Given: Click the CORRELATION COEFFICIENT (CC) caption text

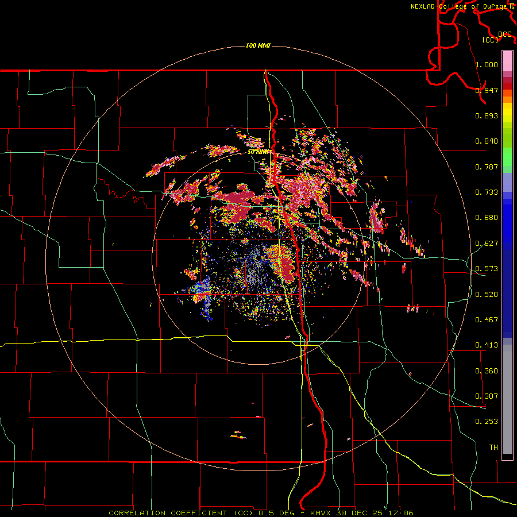Looking at the screenshot, I should (x=181, y=513).
